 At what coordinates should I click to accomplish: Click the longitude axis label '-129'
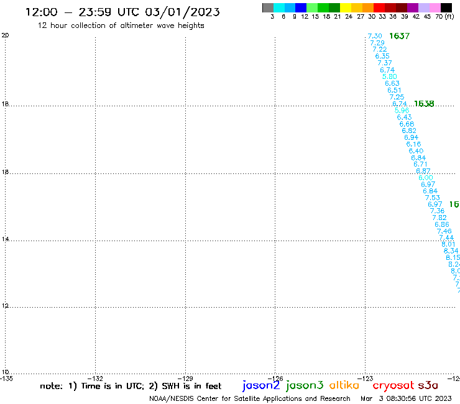coord(185,378)
